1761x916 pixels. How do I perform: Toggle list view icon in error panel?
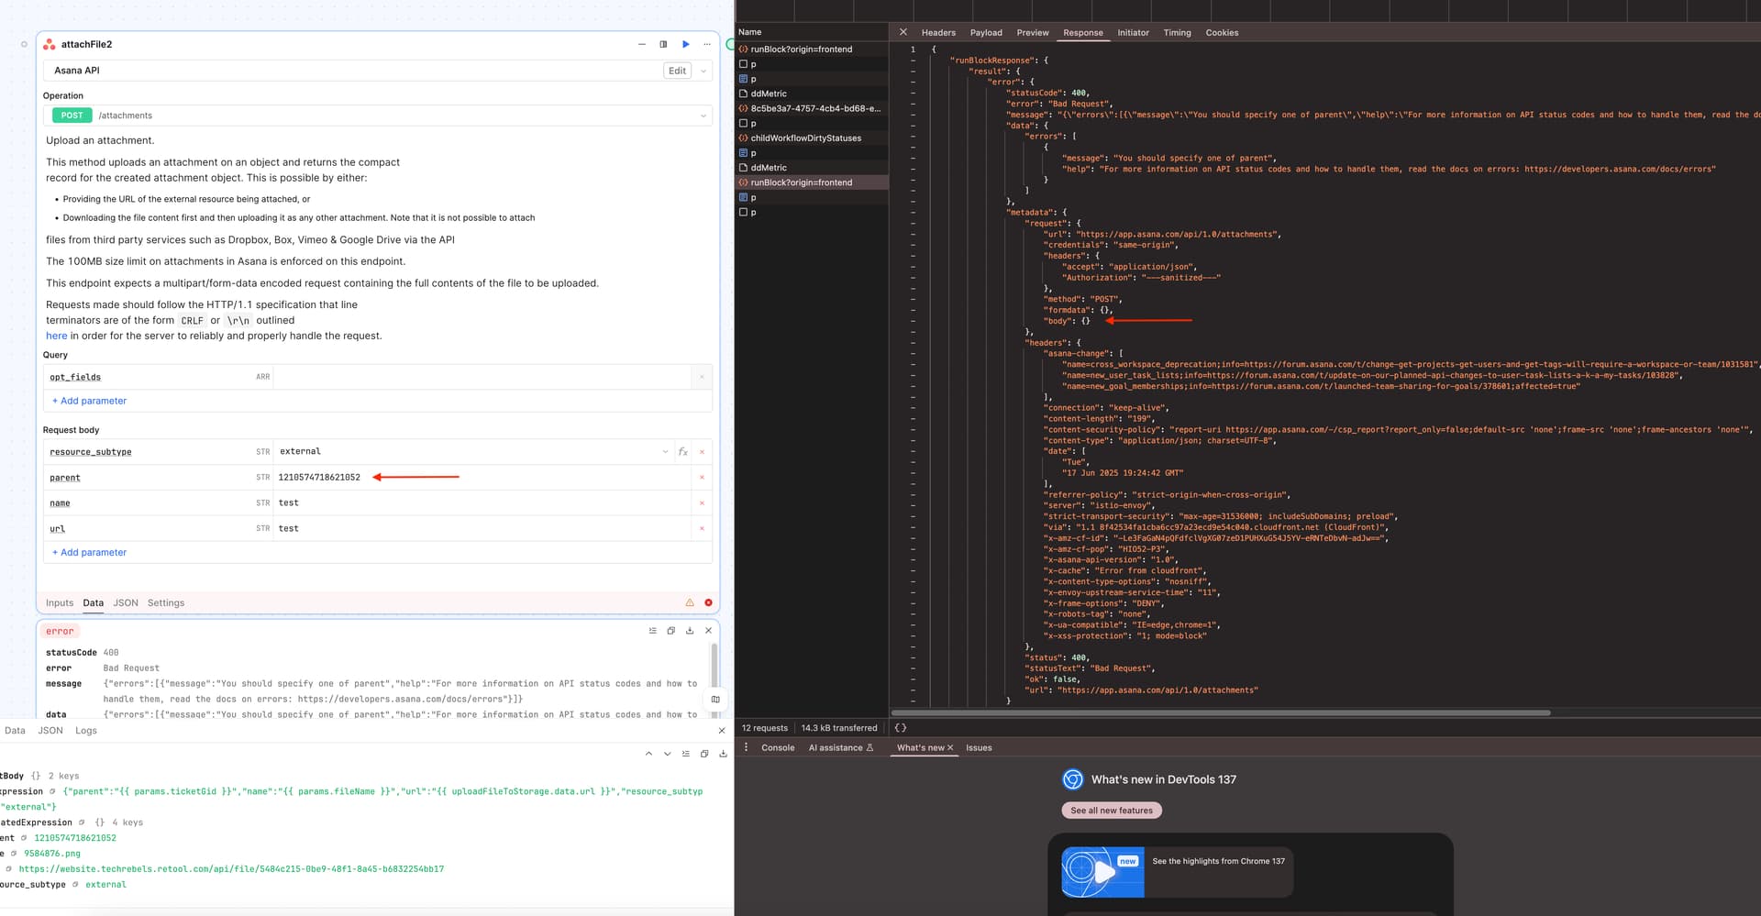(x=652, y=631)
